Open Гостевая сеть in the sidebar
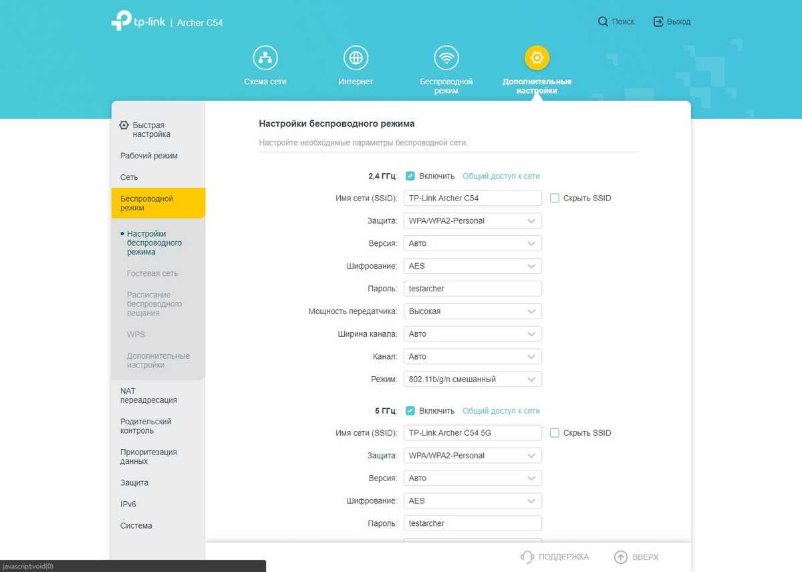The height and width of the screenshot is (572, 802). coord(152,273)
